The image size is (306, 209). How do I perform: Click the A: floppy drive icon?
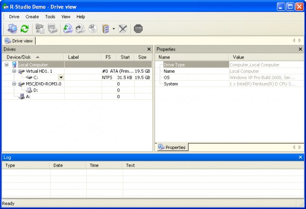(x=21, y=96)
